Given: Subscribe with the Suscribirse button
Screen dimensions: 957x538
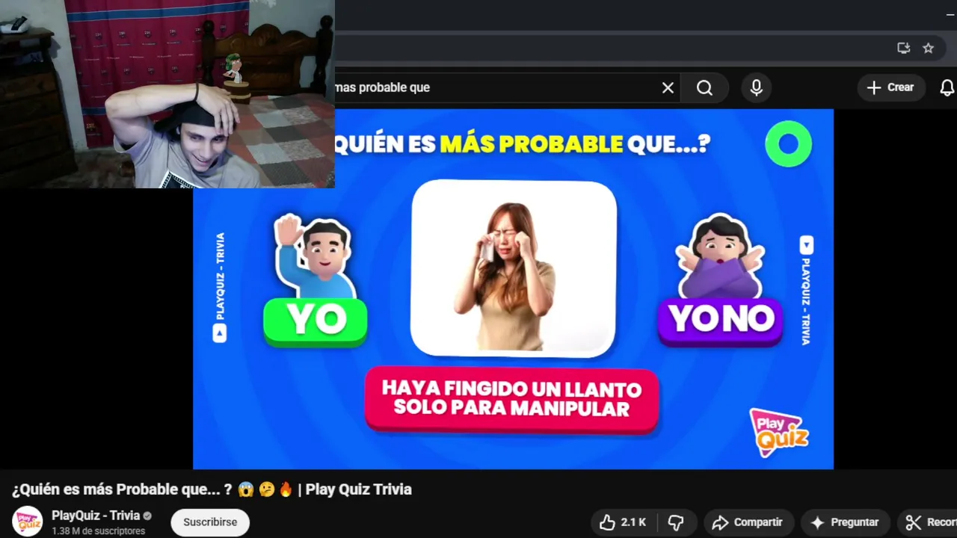Looking at the screenshot, I should pyautogui.click(x=210, y=522).
